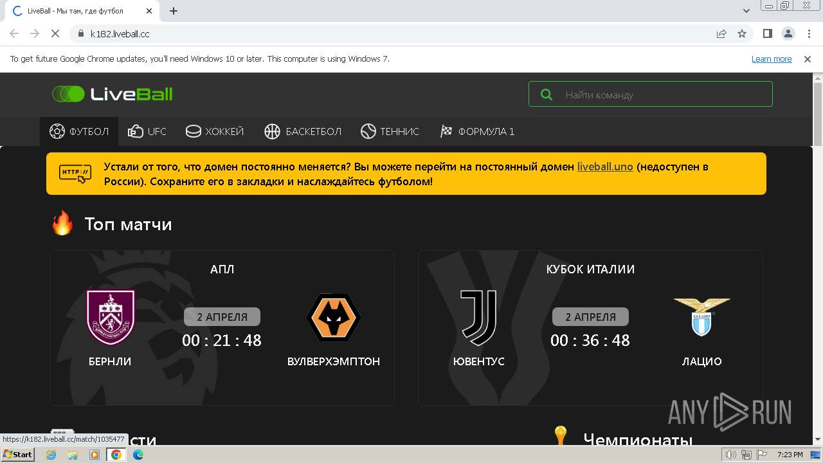The height and width of the screenshot is (463, 823).
Task: Open Chrome's three-dot menu
Action: click(x=808, y=33)
